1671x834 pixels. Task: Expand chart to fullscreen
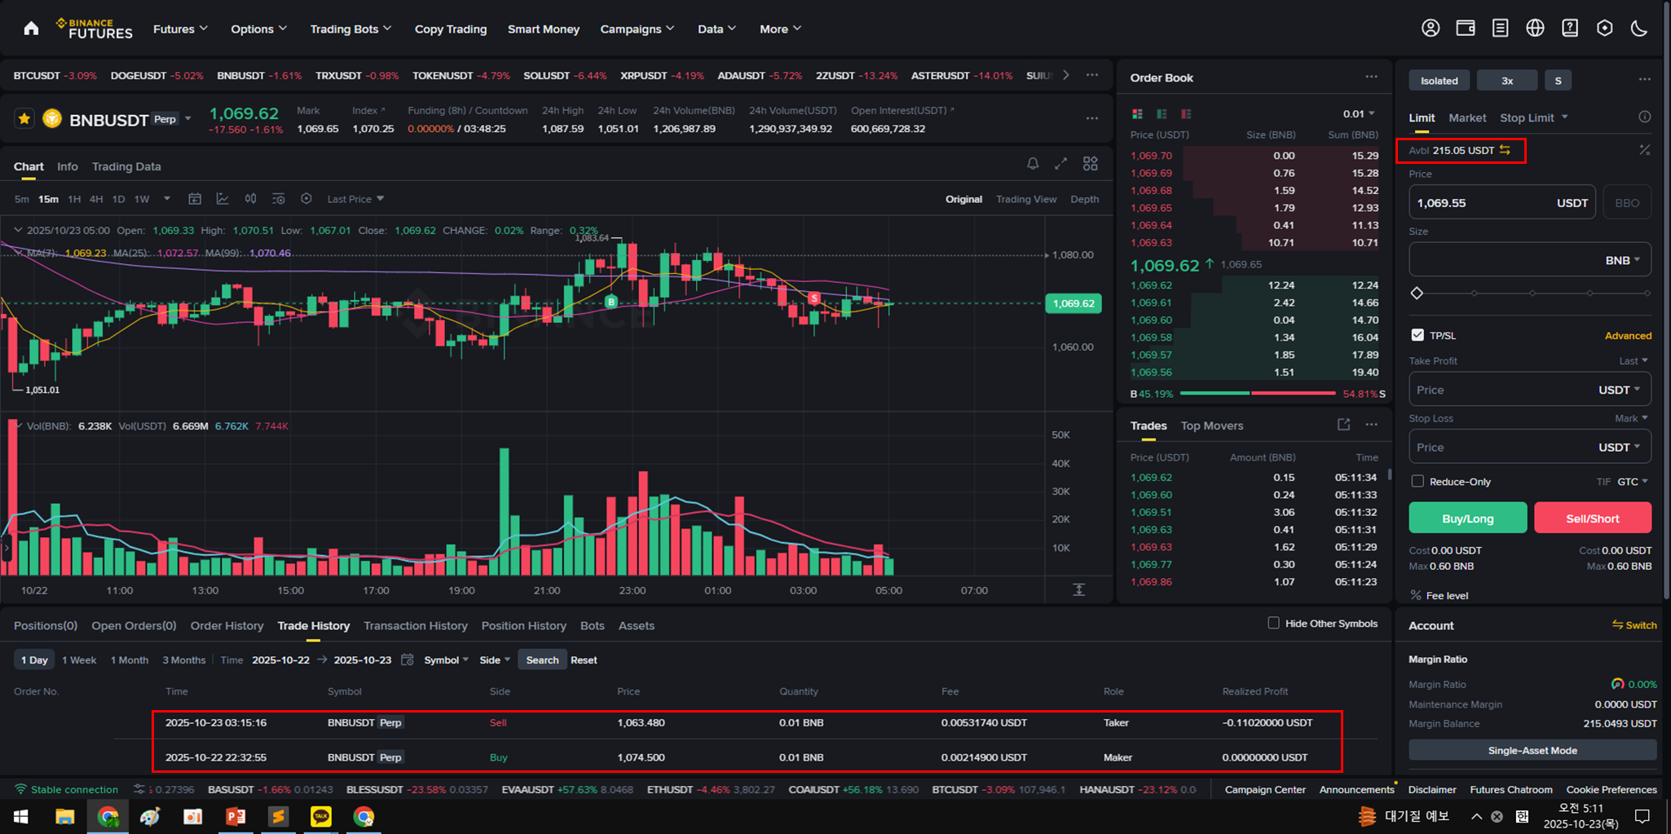tap(1060, 164)
